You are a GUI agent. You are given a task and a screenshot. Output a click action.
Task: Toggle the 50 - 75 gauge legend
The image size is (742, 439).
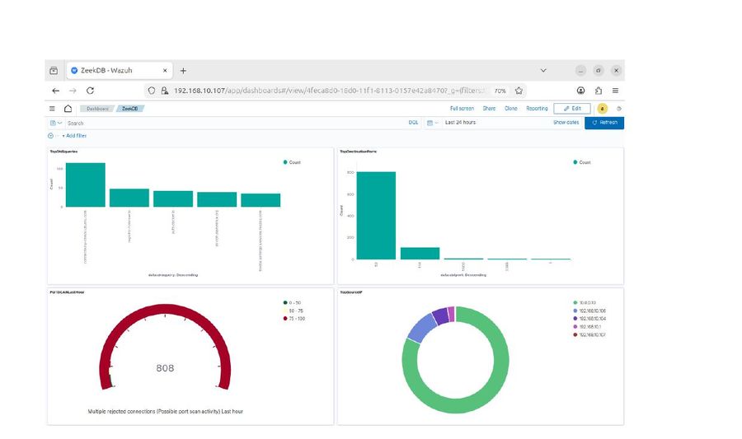coord(294,311)
